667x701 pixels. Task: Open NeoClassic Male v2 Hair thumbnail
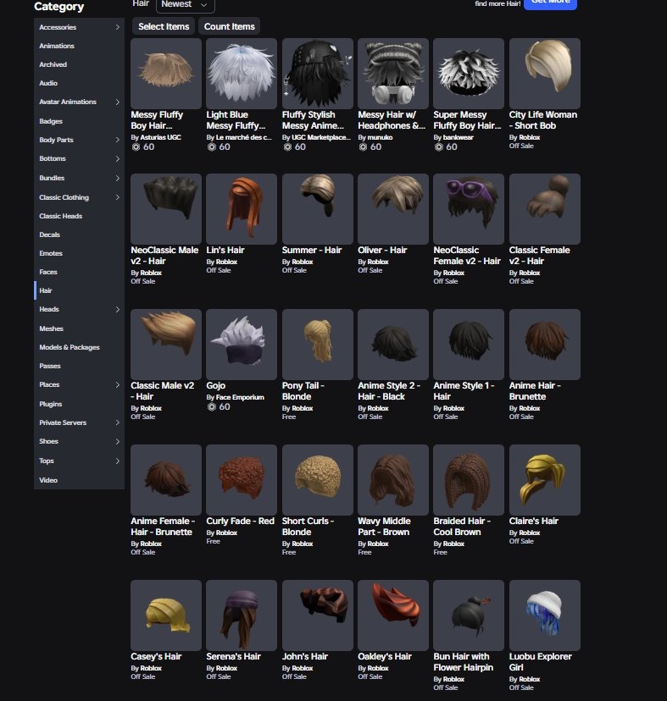tap(165, 209)
